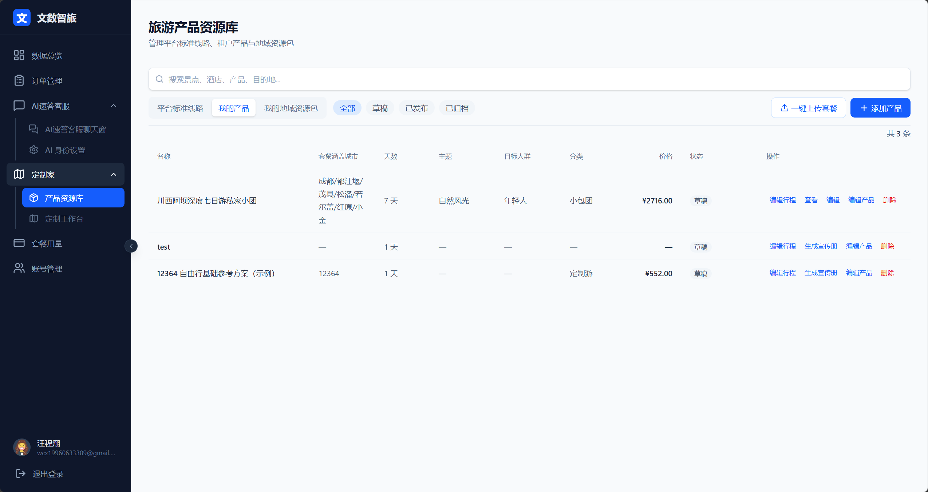
Task: Click the 文数智旅 logo icon
Action: [x=22, y=18]
